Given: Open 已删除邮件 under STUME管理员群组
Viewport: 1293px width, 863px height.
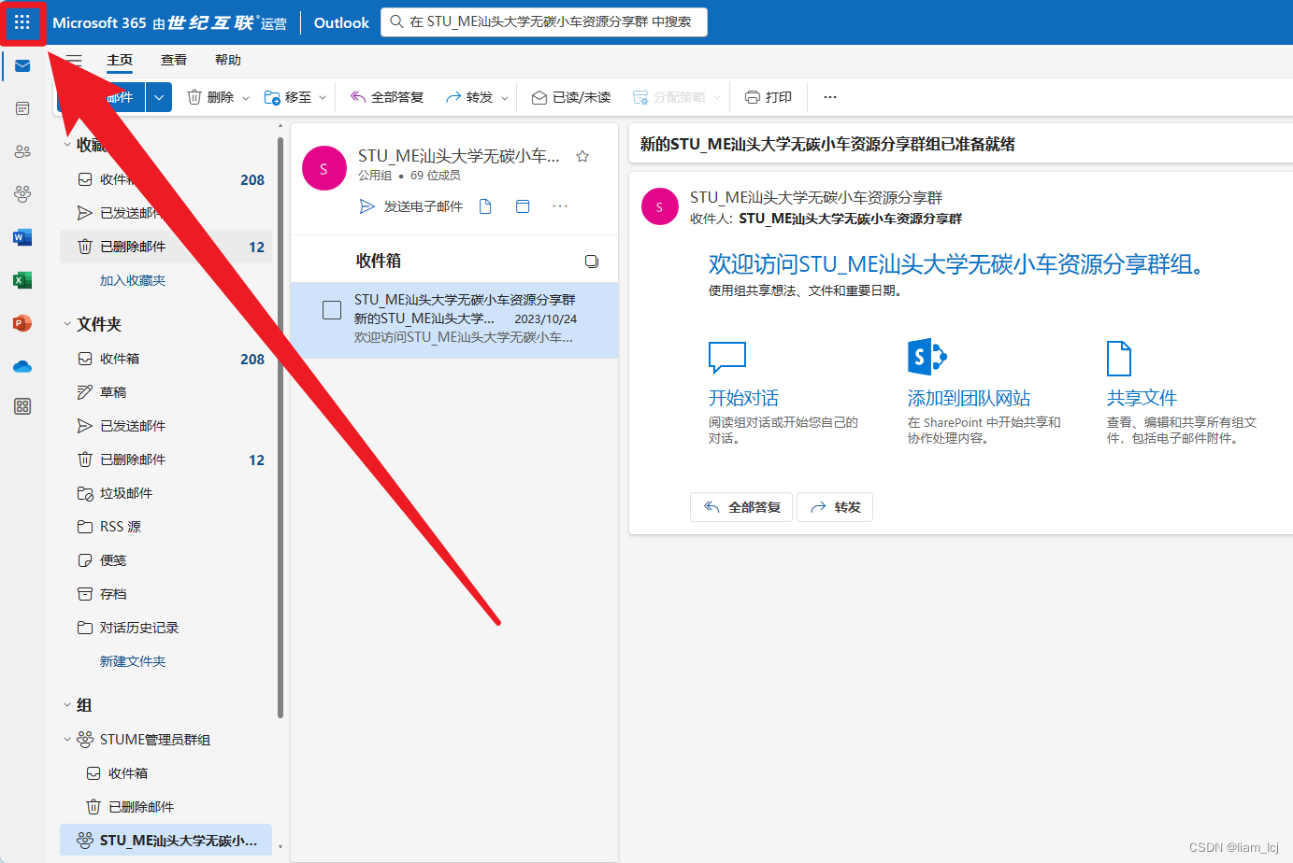Looking at the screenshot, I should click(165, 807).
